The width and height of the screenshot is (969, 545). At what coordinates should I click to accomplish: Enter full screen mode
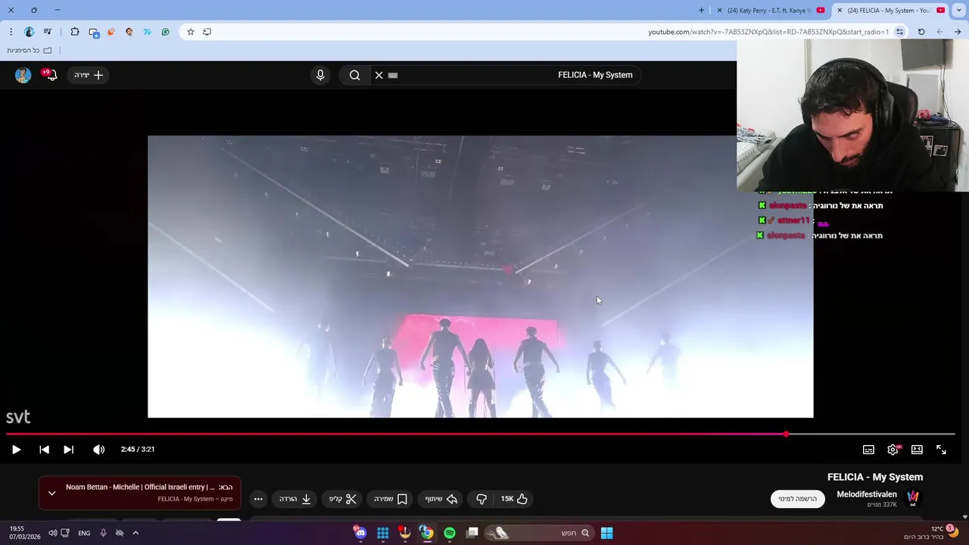[941, 450]
